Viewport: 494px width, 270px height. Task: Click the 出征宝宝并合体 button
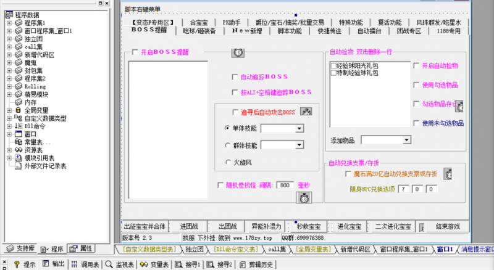(x=144, y=226)
